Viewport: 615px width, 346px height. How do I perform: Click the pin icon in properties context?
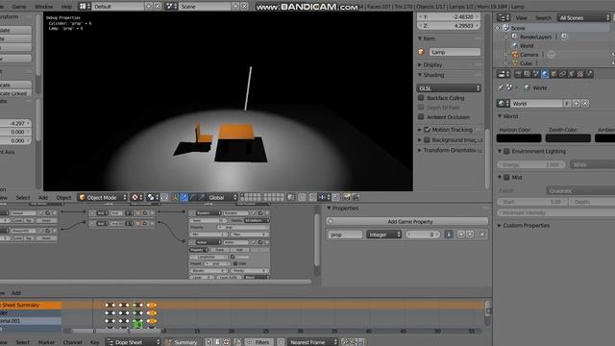(501, 87)
